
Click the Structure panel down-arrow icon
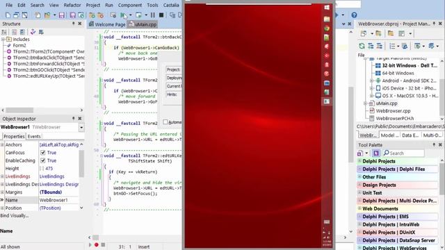pos(41,32)
